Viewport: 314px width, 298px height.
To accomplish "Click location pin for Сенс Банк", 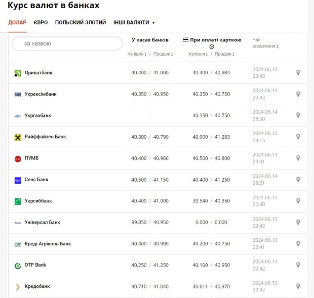I will pyautogui.click(x=298, y=180).
